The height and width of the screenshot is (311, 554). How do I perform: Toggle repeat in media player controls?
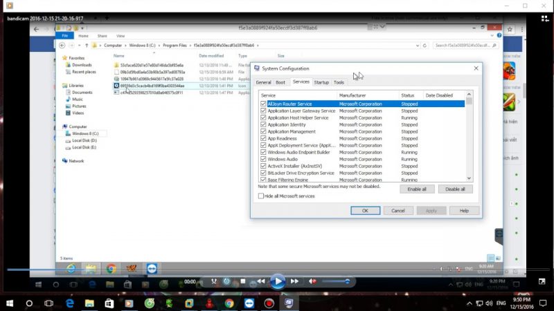click(x=227, y=281)
